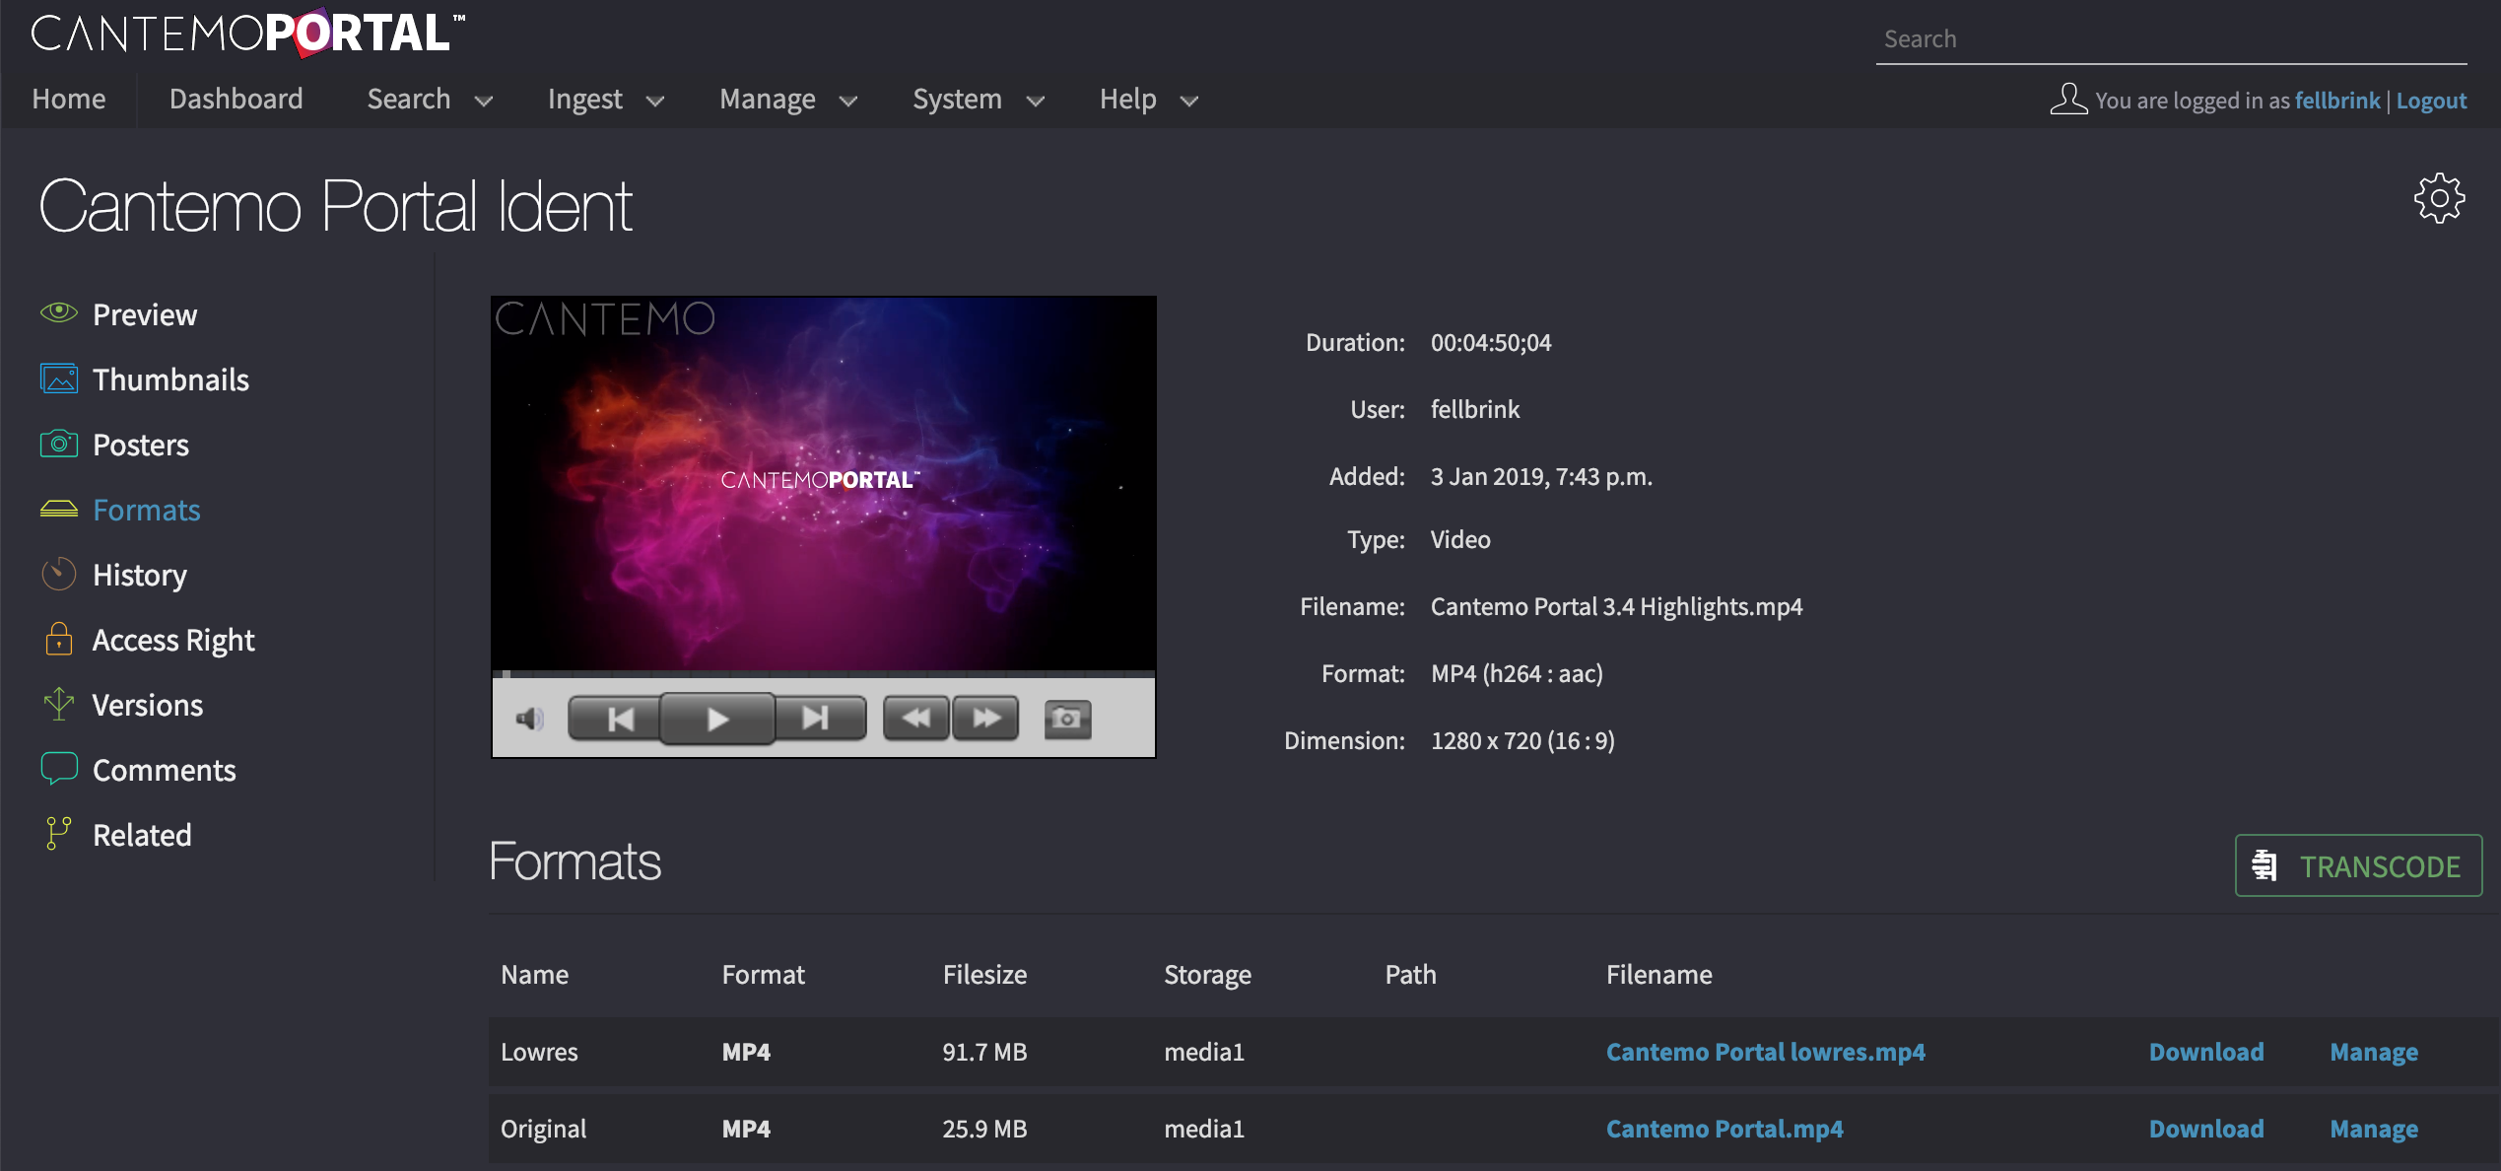The width and height of the screenshot is (2501, 1171).
Task: Click the video progress bar
Action: (x=824, y=674)
